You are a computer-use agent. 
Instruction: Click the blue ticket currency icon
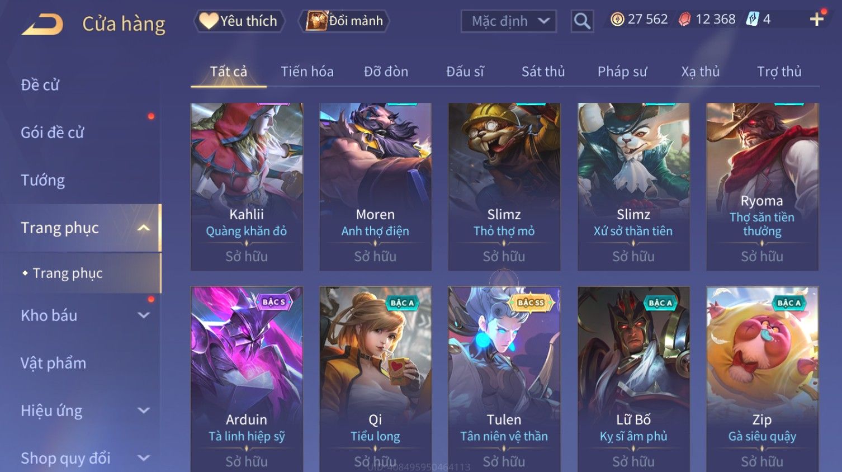click(753, 20)
